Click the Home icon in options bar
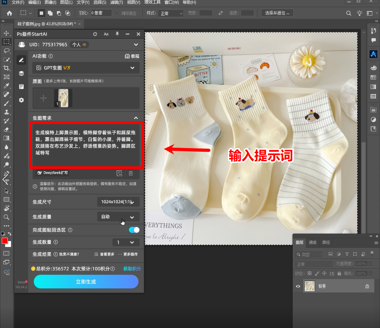380x328 pixels. coord(10,13)
